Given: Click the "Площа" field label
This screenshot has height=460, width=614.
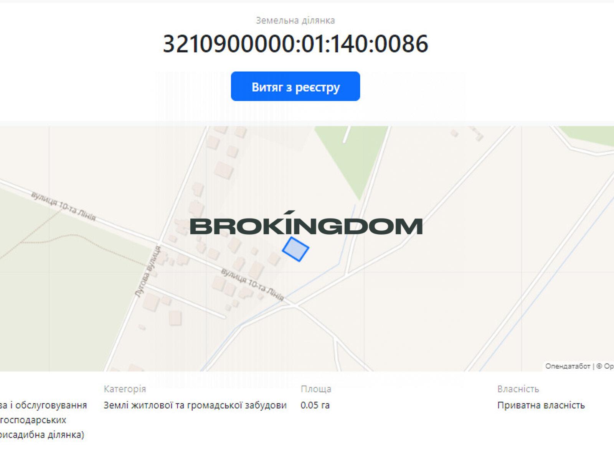Looking at the screenshot, I should [316, 389].
